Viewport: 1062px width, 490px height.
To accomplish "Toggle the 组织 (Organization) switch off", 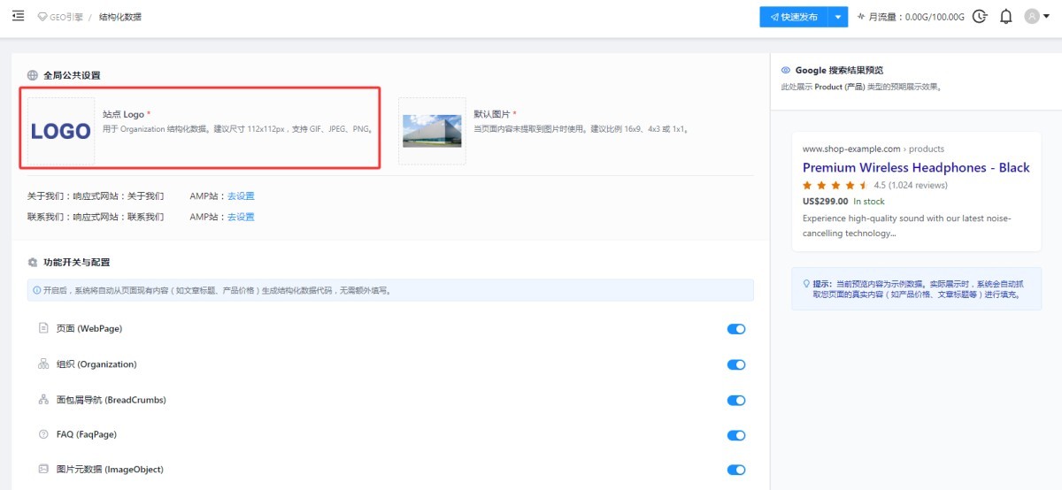I will pyautogui.click(x=735, y=364).
